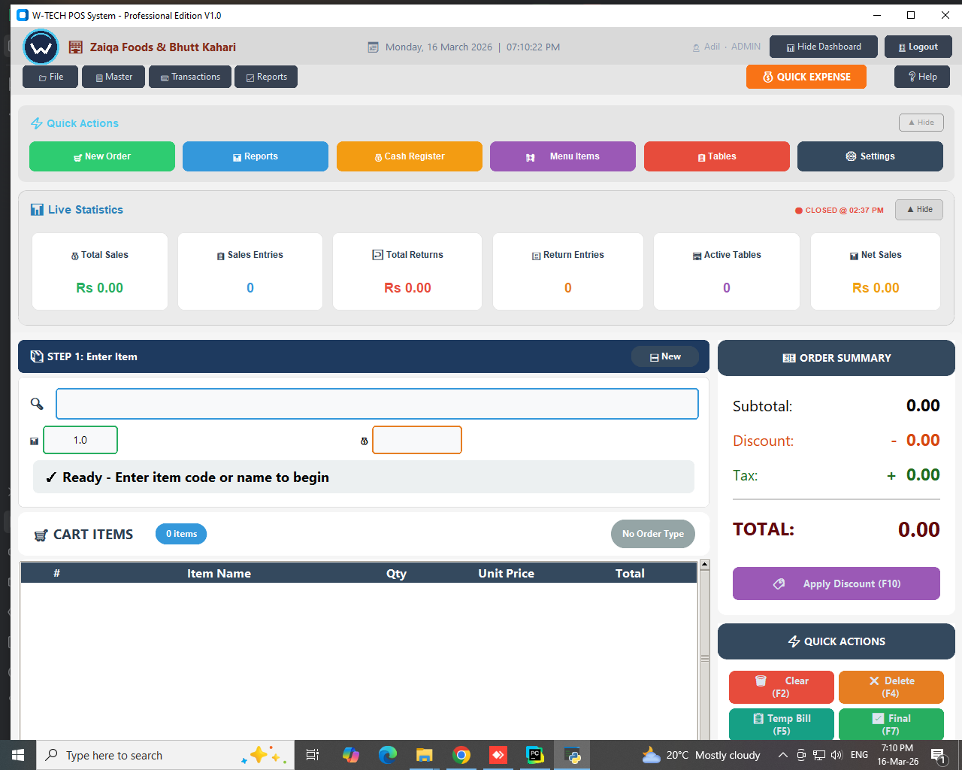The image size is (962, 770).
Task: Click the W-TECH circular logo
Action: (41, 47)
